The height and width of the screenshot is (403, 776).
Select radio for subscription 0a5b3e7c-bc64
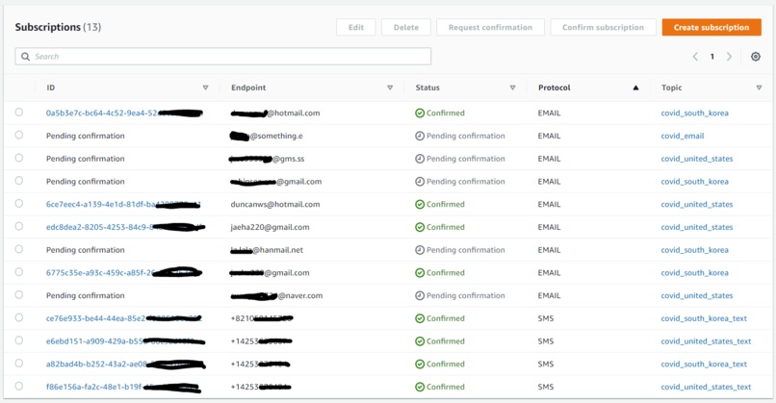(19, 112)
